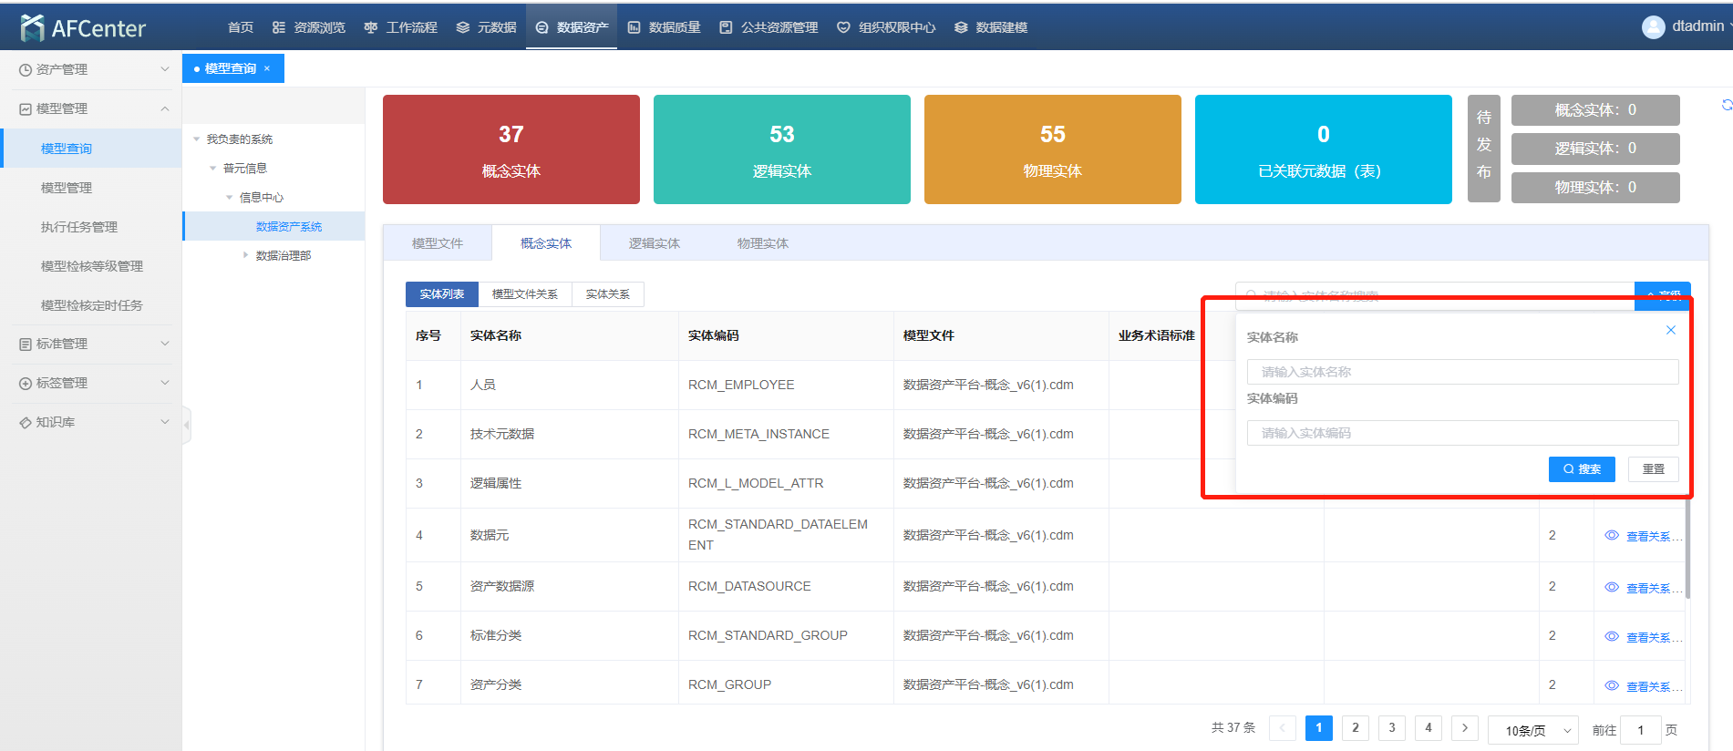Click the 已关联元数据(表) summary card
The height and width of the screenshot is (751, 1733).
click(x=1324, y=149)
